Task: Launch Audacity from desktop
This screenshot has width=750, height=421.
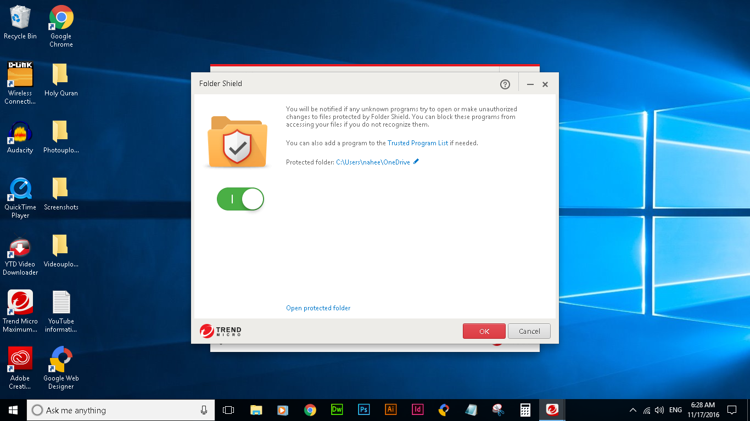Action: pyautogui.click(x=20, y=136)
